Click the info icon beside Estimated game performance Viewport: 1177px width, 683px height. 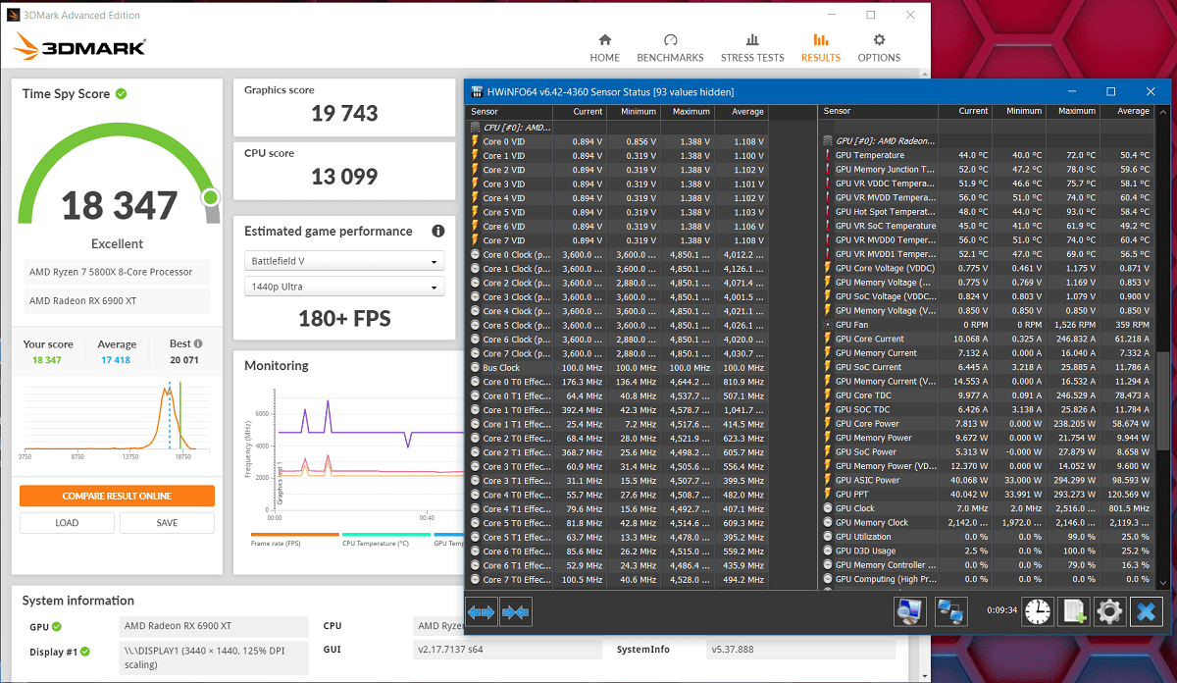(x=438, y=232)
